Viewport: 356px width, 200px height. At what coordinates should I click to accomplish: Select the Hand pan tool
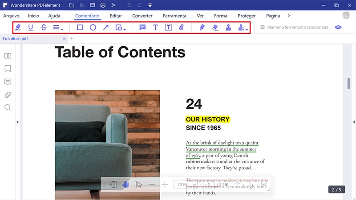125,184
